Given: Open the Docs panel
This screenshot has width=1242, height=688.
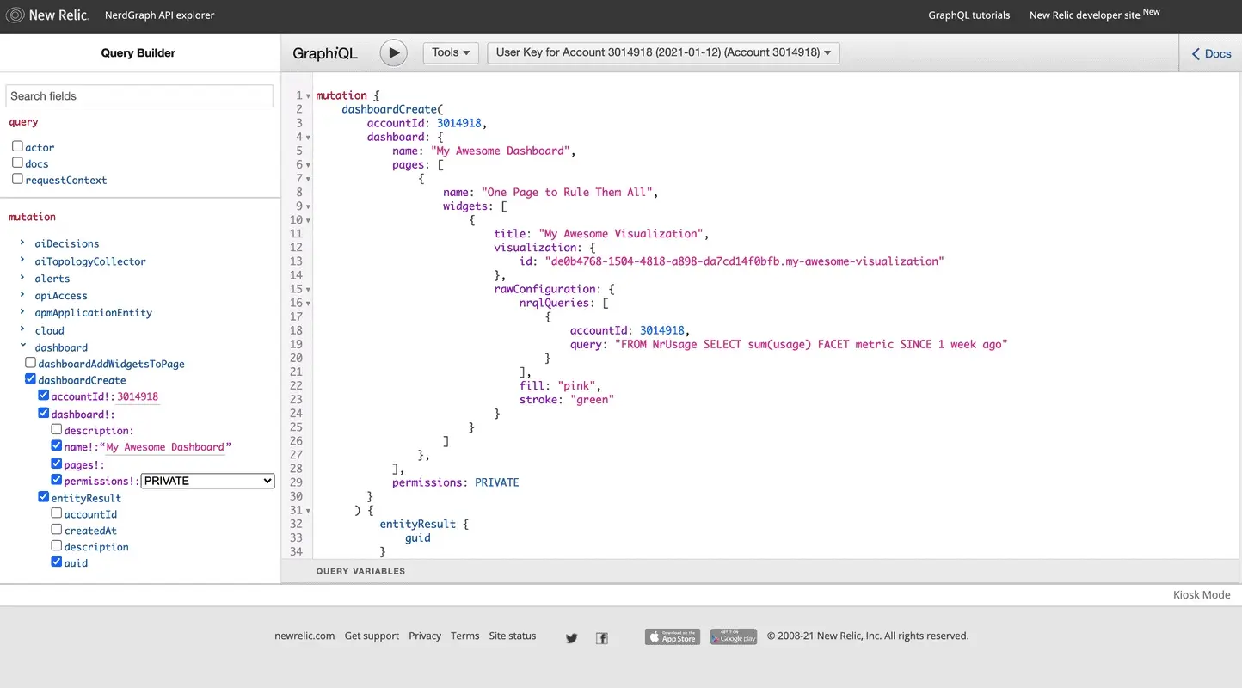Looking at the screenshot, I should pyautogui.click(x=1210, y=53).
